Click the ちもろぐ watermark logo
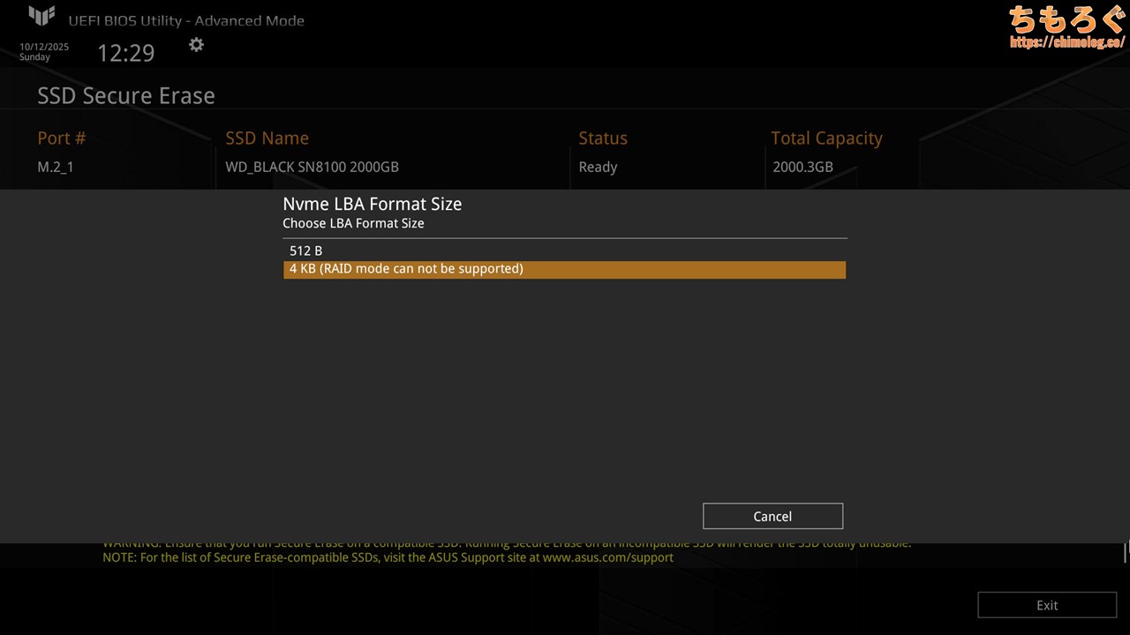 (x=1066, y=18)
